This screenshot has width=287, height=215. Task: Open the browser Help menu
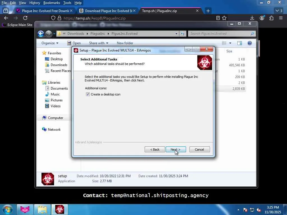tap(78, 3)
